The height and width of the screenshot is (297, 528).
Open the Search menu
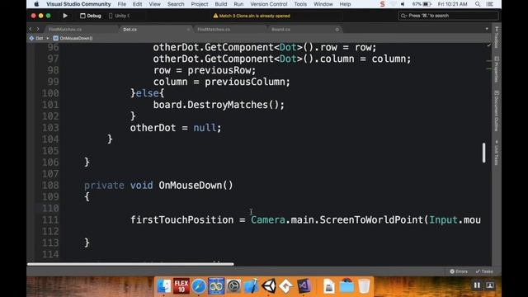tap(176, 4)
